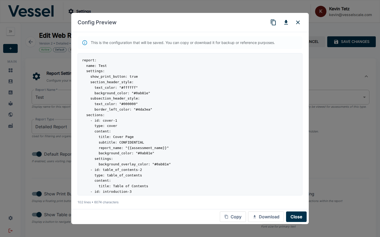Close the Config Preview dialog with X
Image resolution: width=380 pixels, height=237 pixels.
coord(298,22)
